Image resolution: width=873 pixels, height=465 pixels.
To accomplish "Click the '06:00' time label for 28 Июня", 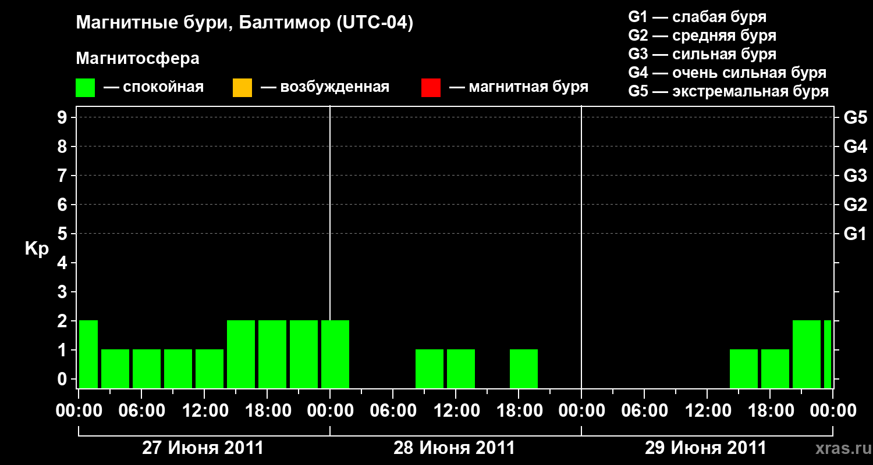I will click(393, 411).
